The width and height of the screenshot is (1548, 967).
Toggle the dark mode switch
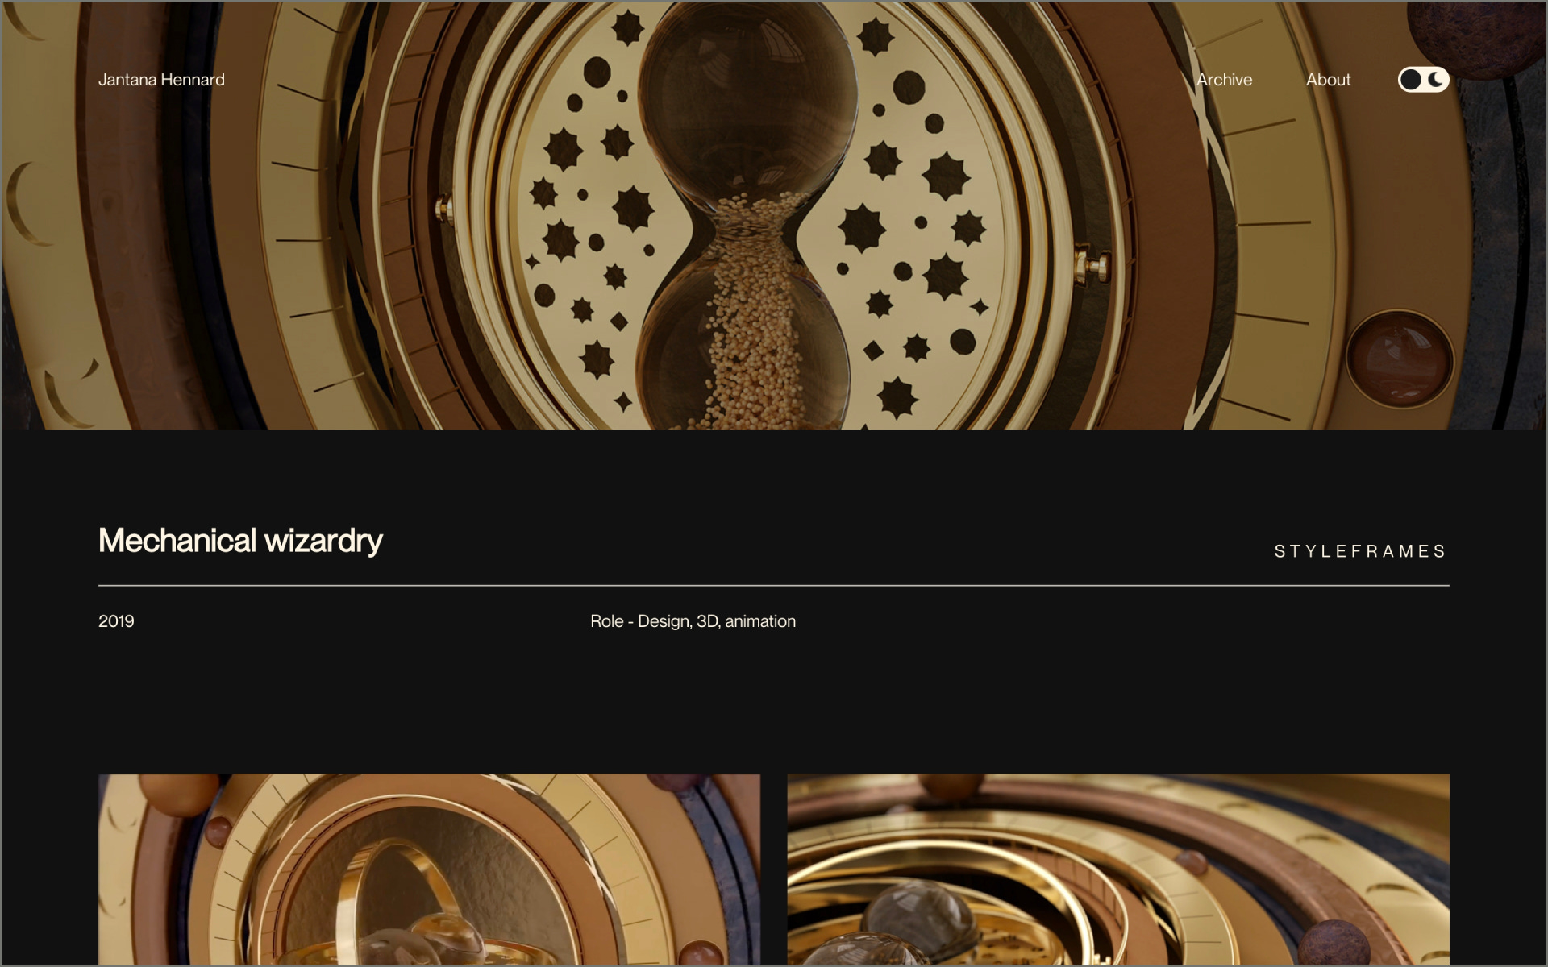tap(1423, 80)
